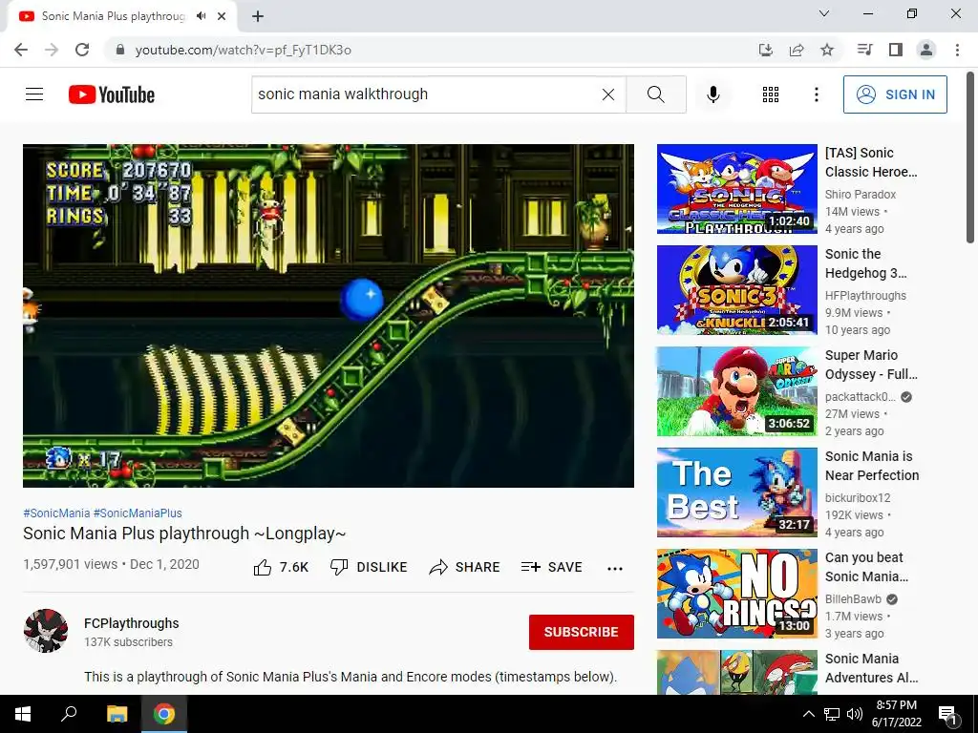Image resolution: width=978 pixels, height=733 pixels.
Task: Click the #SonicManiaPlus hashtag
Action: 138,513
